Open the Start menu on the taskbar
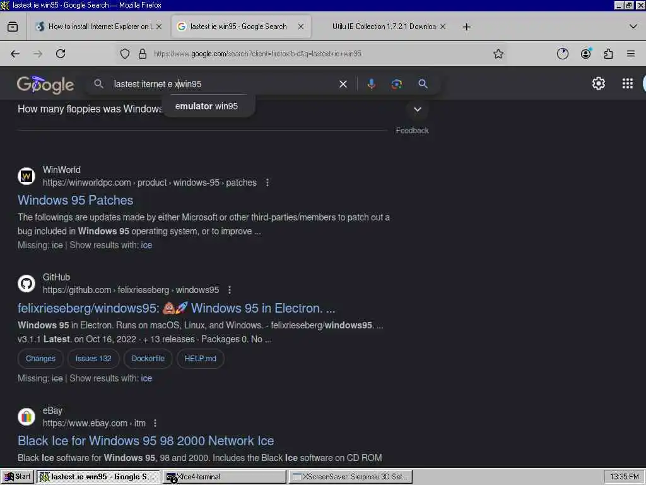This screenshot has width=646, height=485. [x=17, y=477]
